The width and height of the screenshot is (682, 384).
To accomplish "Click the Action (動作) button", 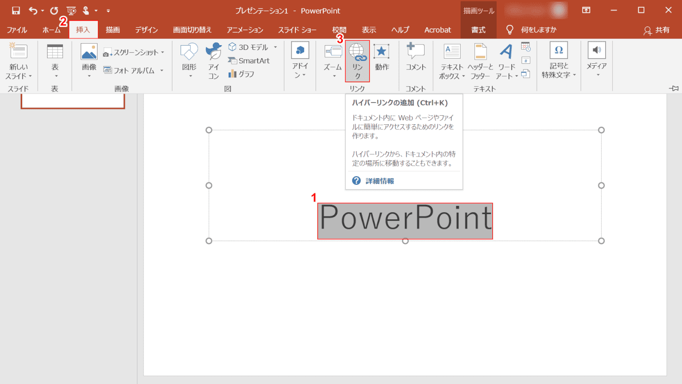I will pyautogui.click(x=382, y=58).
